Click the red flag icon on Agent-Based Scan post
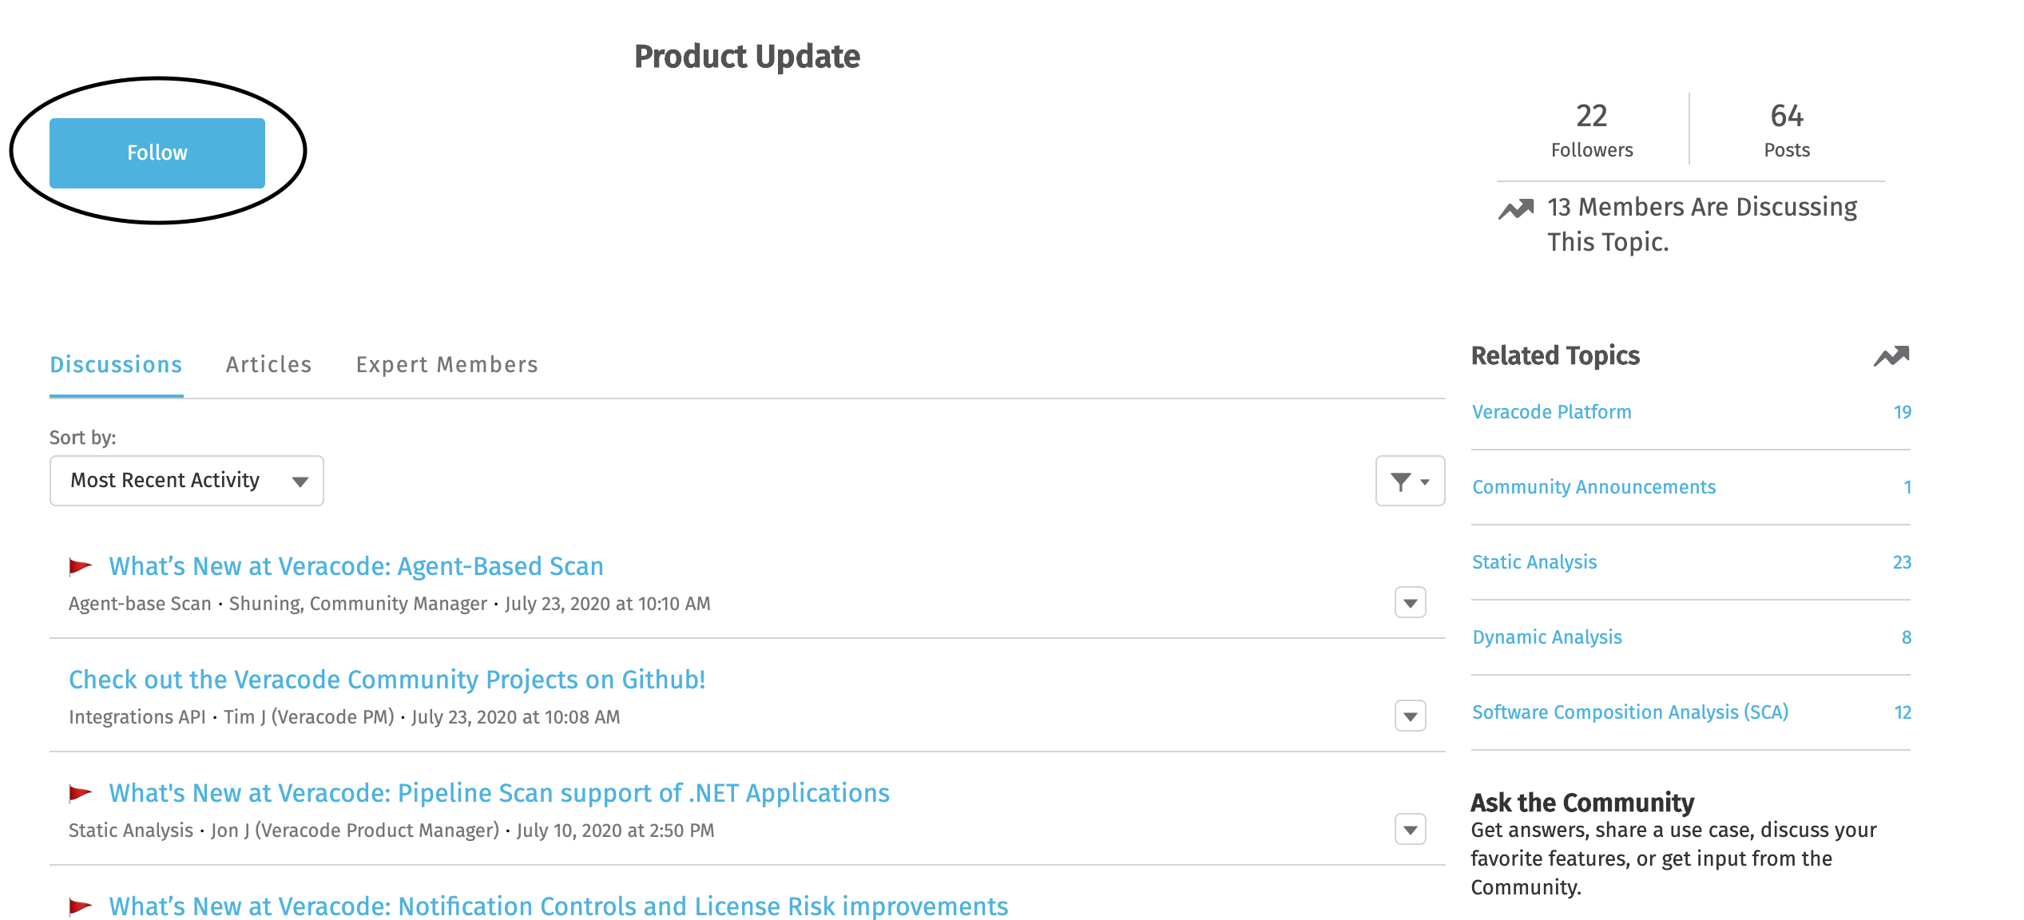 click(80, 567)
